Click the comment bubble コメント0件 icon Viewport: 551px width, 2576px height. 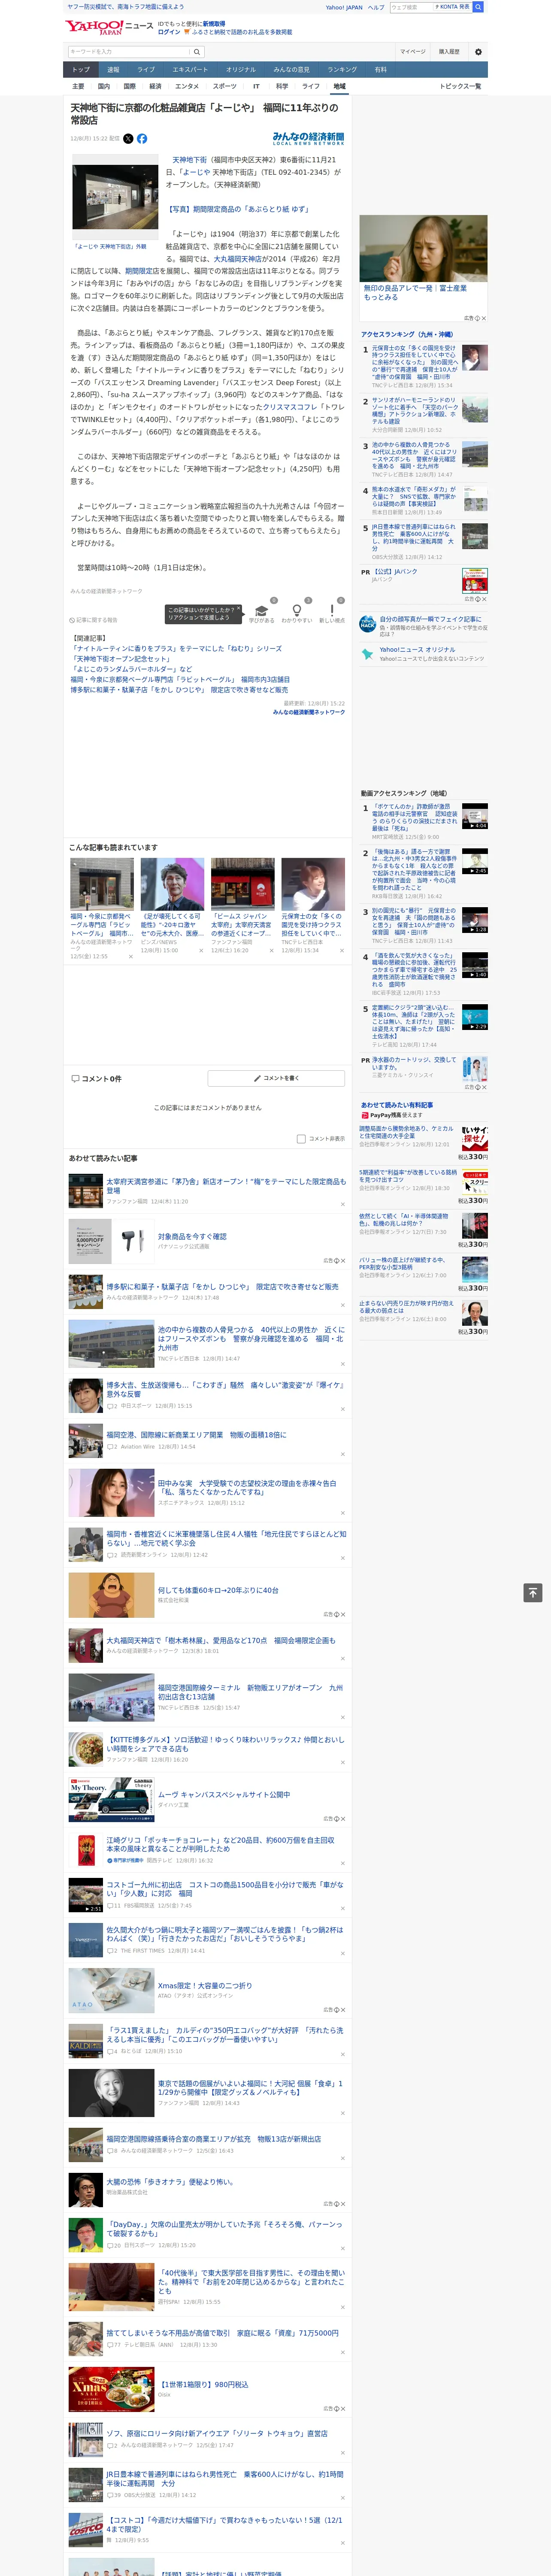(75, 1079)
